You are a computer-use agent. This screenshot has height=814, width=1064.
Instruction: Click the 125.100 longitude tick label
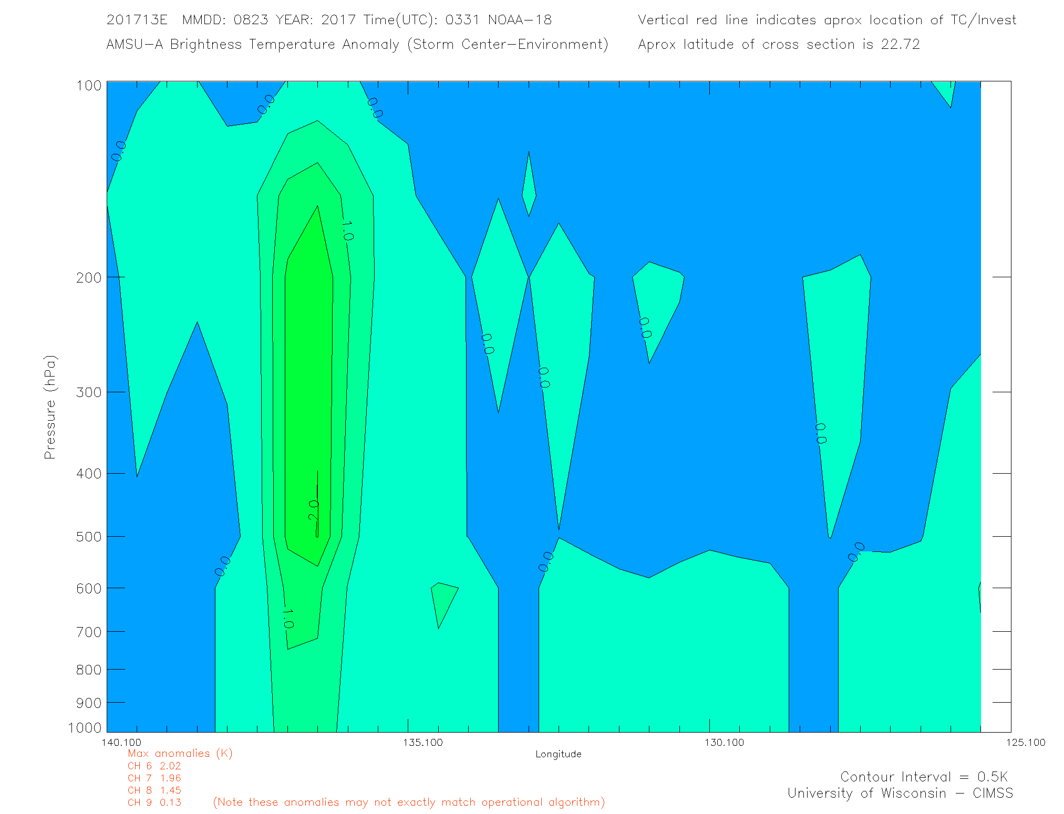(1026, 743)
